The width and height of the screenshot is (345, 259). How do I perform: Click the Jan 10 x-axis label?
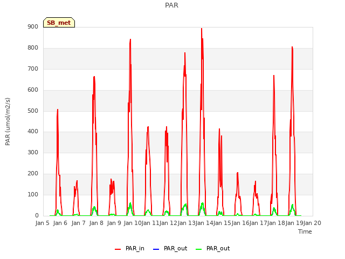coord(133,223)
